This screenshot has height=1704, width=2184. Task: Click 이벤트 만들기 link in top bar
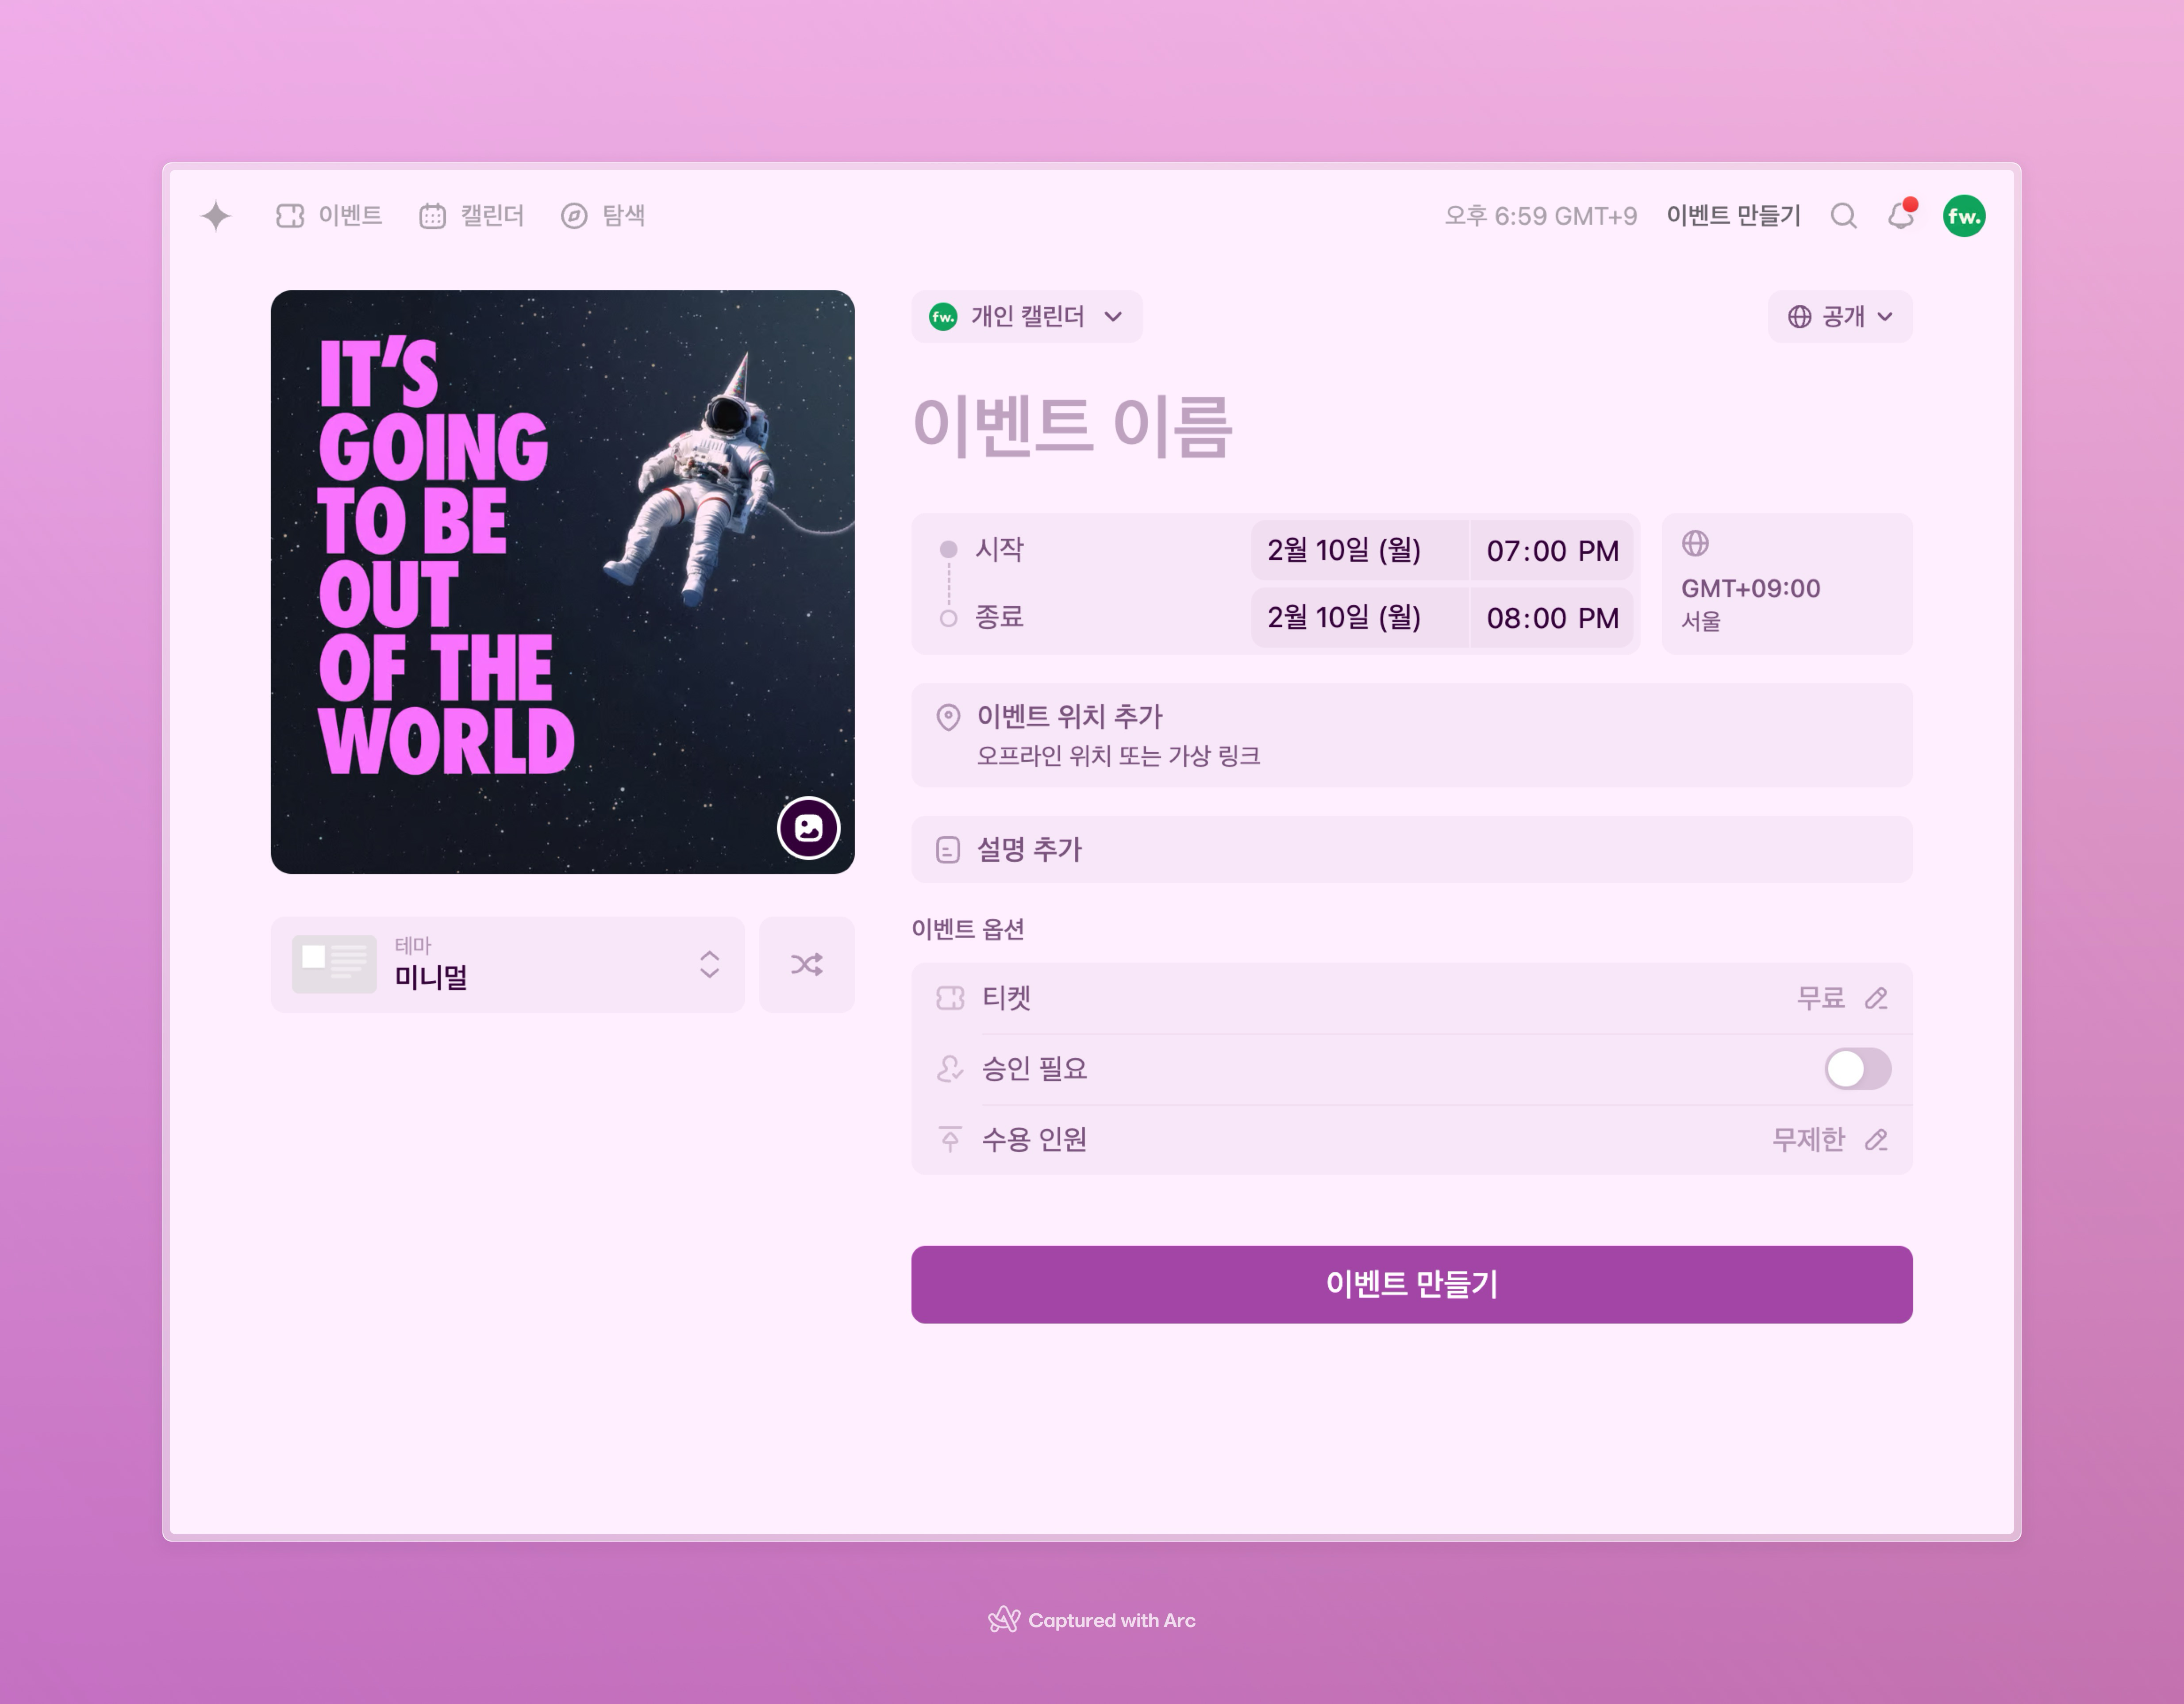1733,216
